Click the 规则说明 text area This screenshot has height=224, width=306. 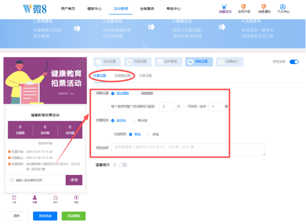[188, 150]
